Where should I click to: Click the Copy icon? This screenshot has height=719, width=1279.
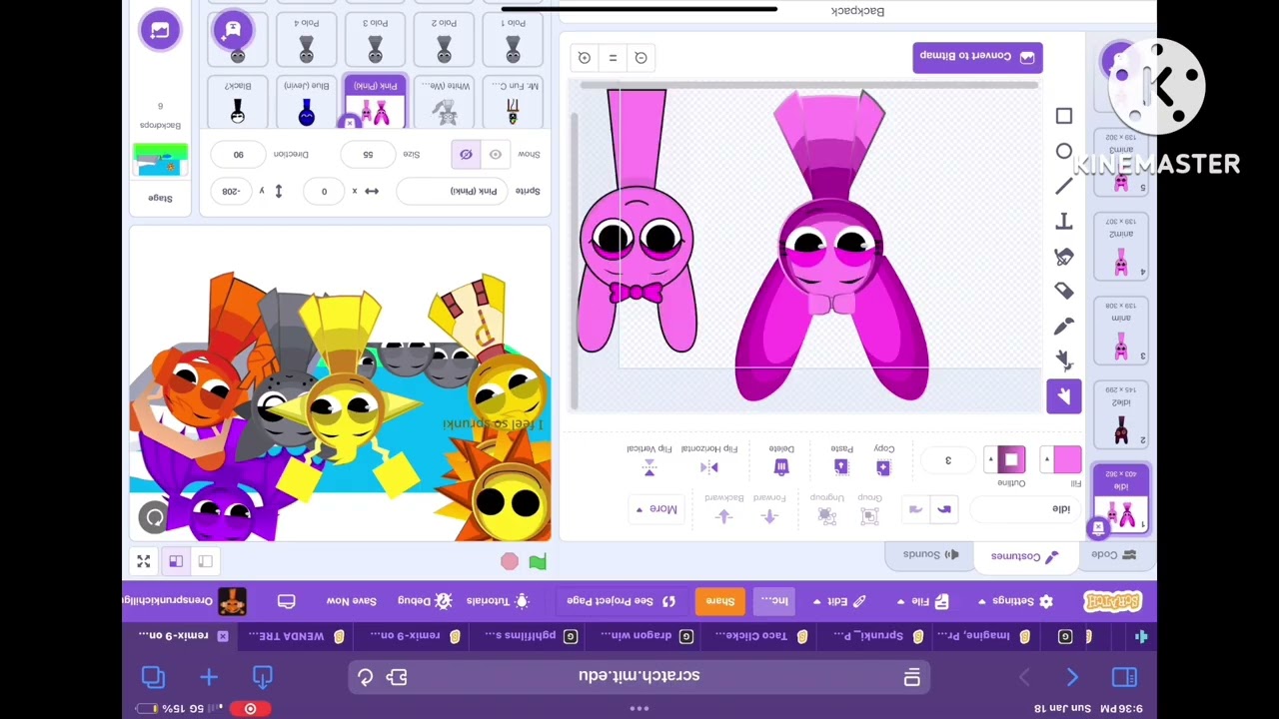(883, 466)
